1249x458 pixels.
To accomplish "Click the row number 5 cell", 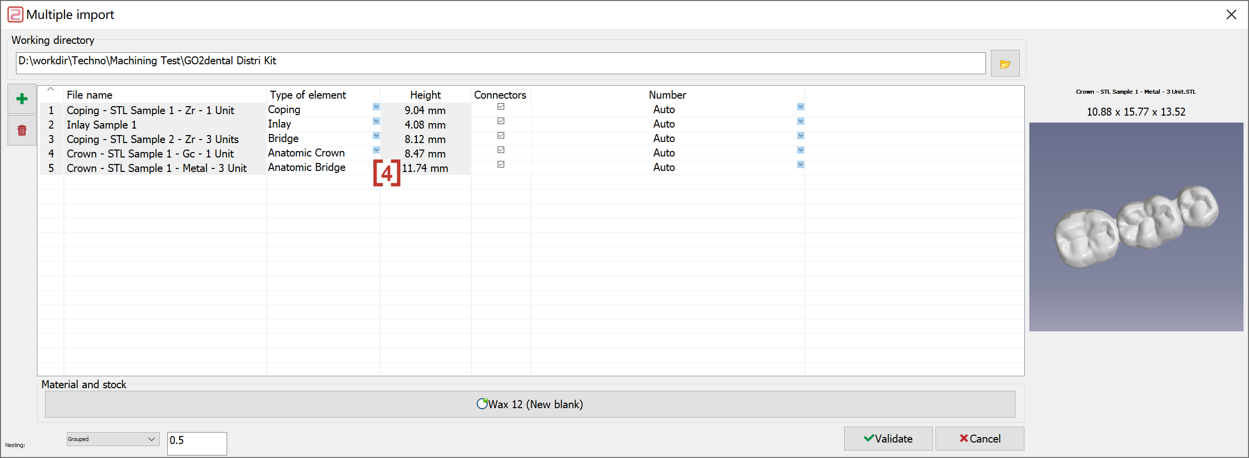I will pos(51,168).
